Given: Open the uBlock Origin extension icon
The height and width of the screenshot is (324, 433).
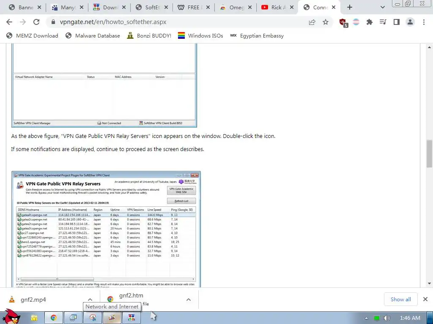Looking at the screenshot, I should [x=343, y=23].
